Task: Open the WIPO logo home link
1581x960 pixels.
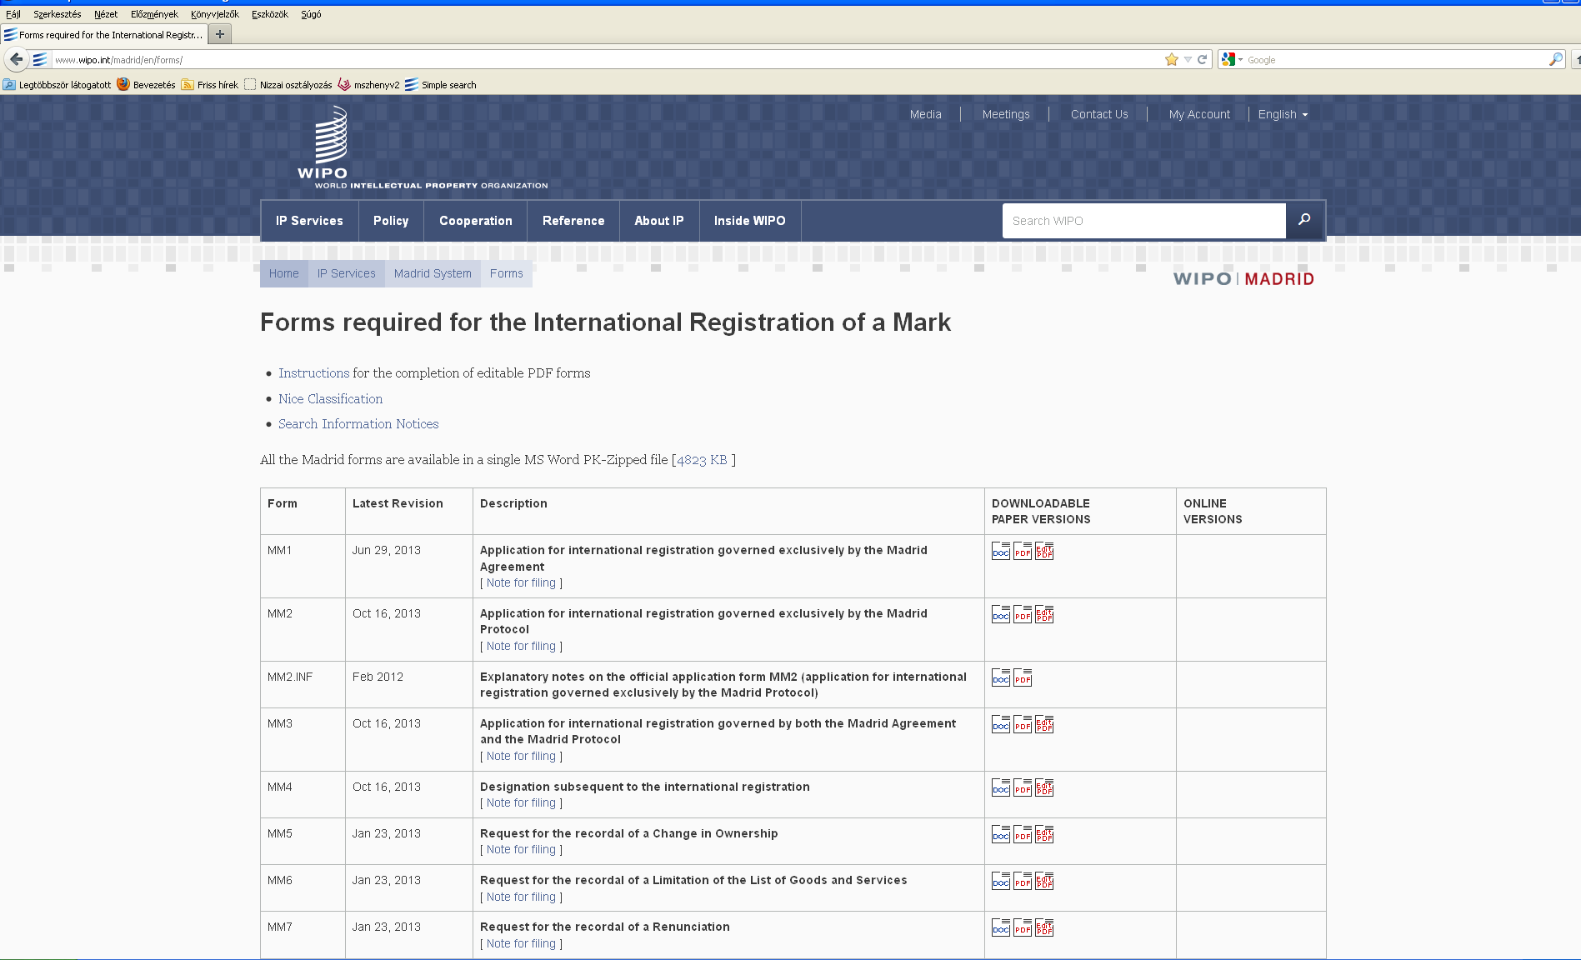Action: click(x=422, y=147)
